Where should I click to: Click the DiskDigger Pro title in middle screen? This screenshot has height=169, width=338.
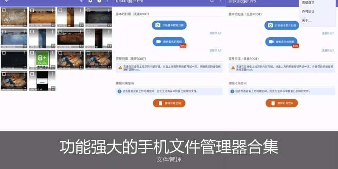[x=129, y=1]
